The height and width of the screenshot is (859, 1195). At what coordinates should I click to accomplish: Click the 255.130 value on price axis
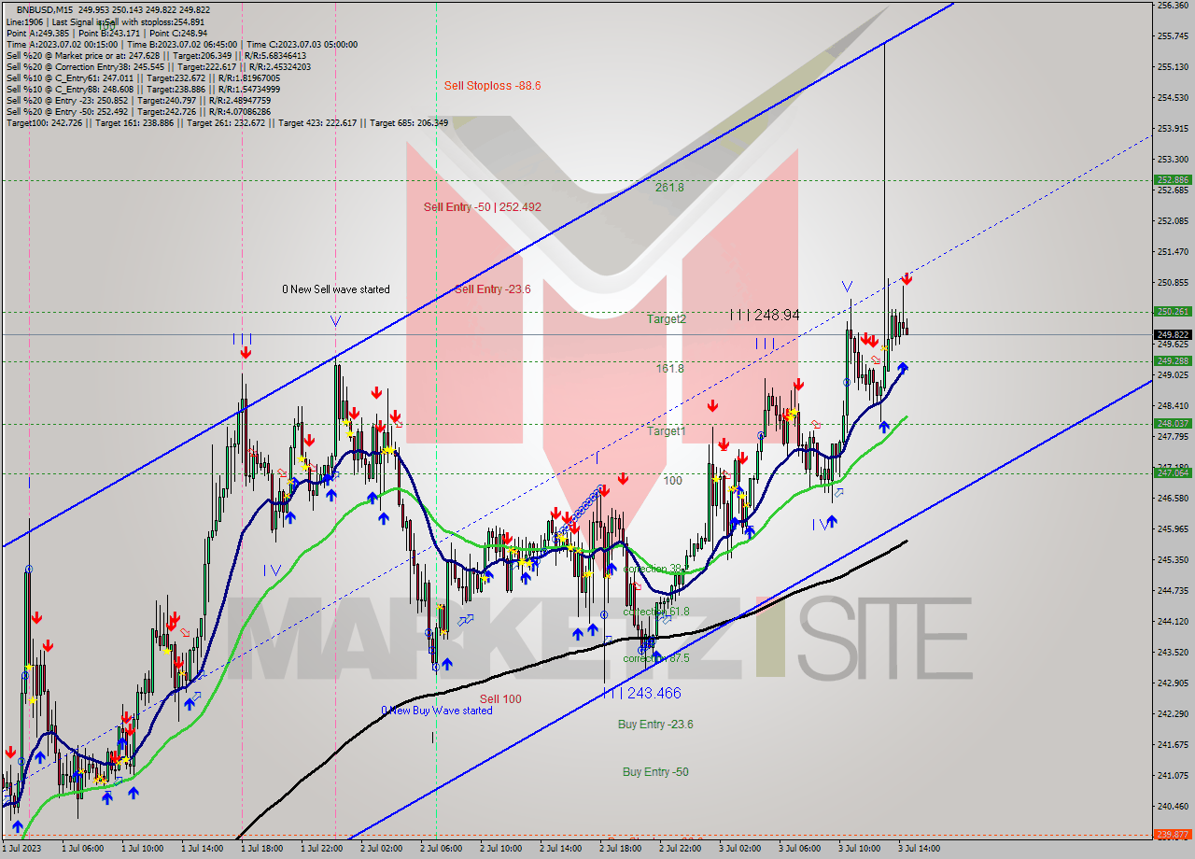(x=1173, y=67)
